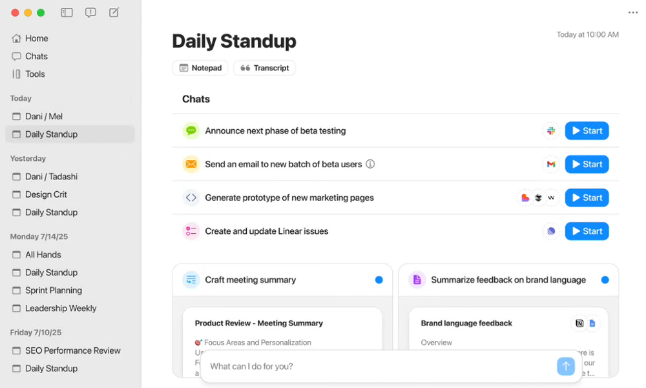Switch to the Notepad tab
This screenshot has width=646, height=388.
(x=200, y=68)
